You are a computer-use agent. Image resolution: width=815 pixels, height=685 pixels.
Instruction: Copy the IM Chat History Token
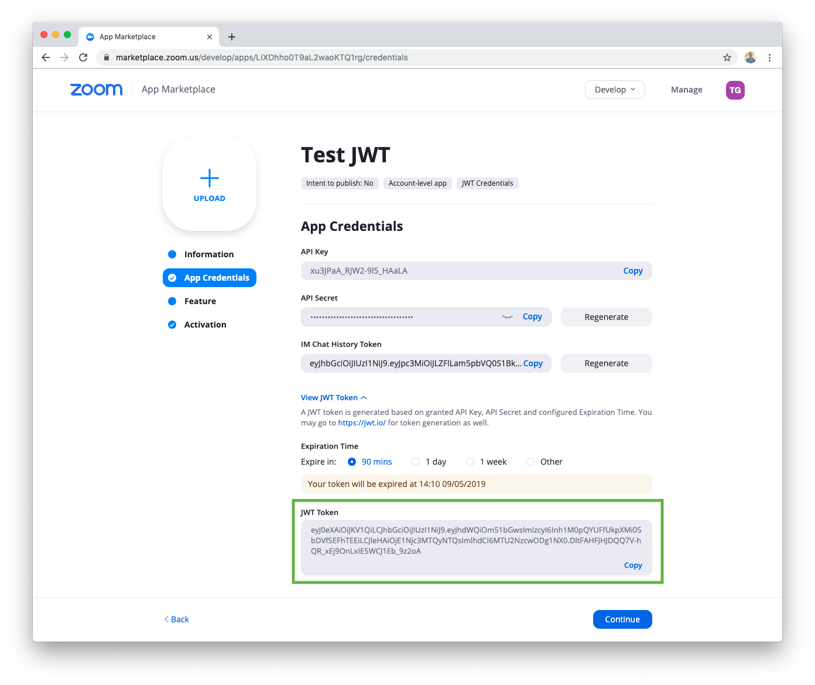pos(533,363)
